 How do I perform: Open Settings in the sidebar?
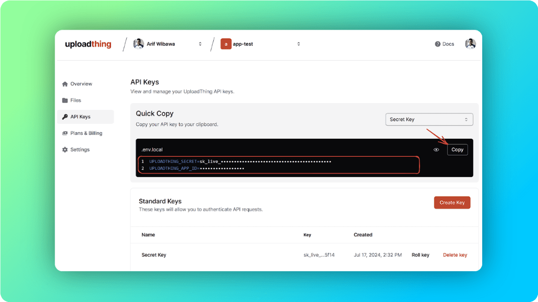coord(86,150)
